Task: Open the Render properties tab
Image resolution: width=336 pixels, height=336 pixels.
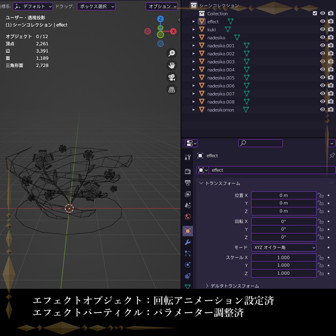Action: pyautogui.click(x=188, y=171)
